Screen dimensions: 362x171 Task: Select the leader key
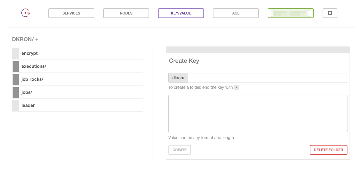click(x=78, y=106)
